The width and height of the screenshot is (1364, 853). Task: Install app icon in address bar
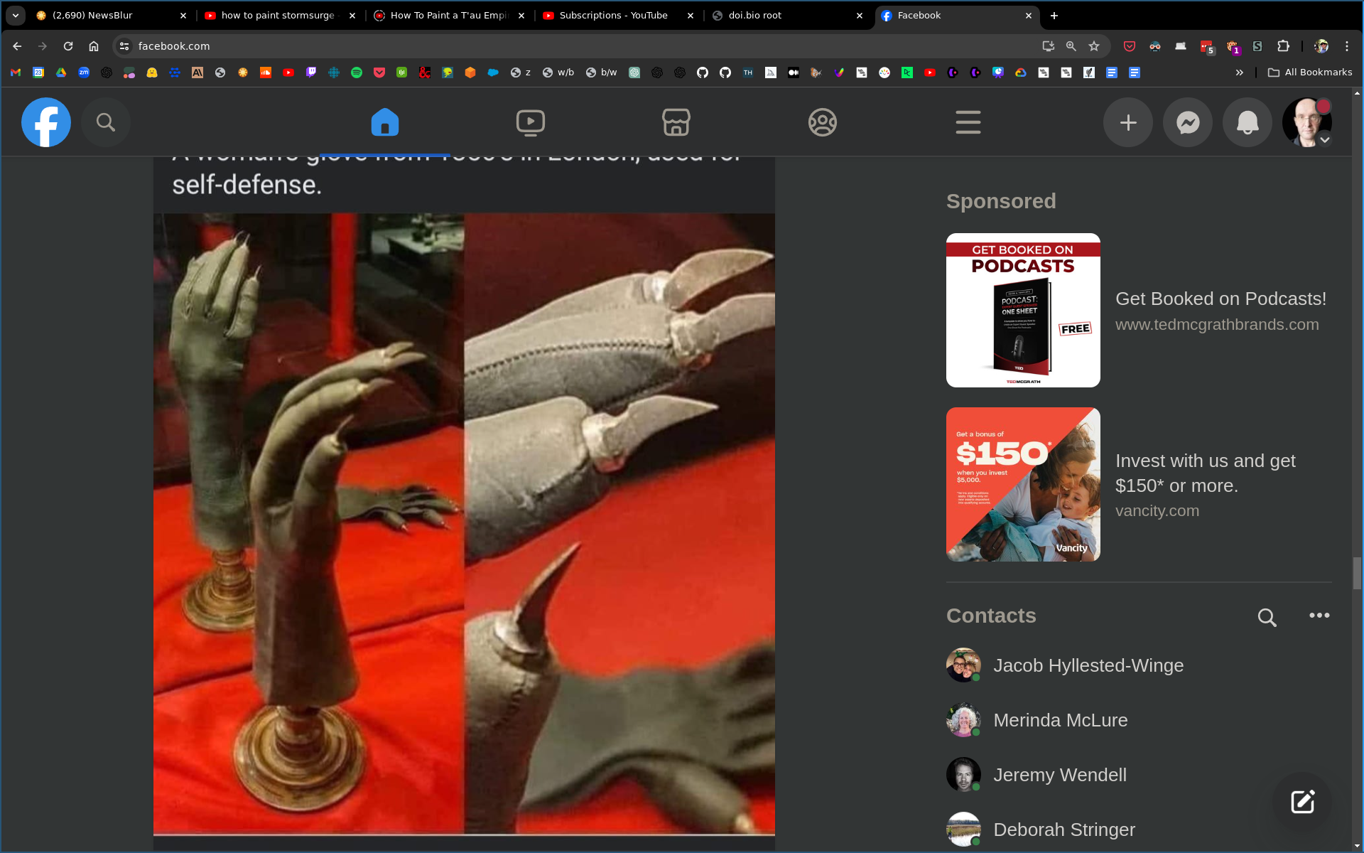1048,46
